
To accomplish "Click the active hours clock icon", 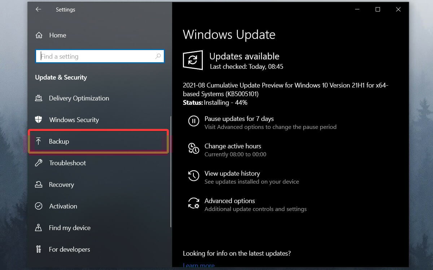I will pyautogui.click(x=194, y=148).
